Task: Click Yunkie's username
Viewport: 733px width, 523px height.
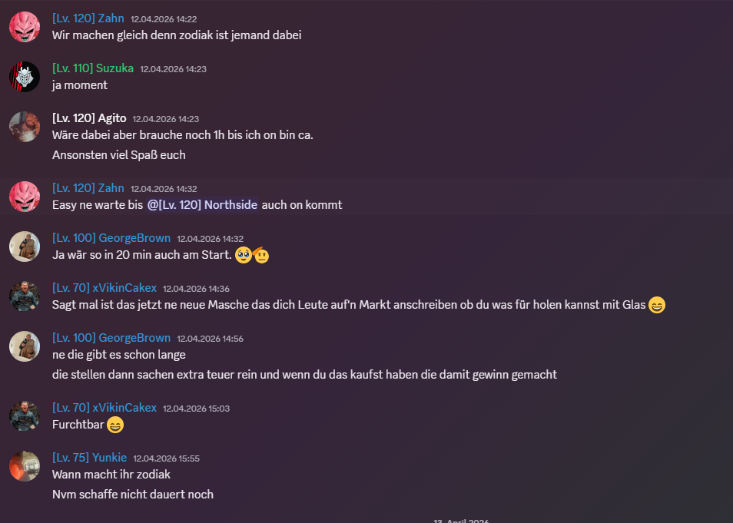Action: 90,457
